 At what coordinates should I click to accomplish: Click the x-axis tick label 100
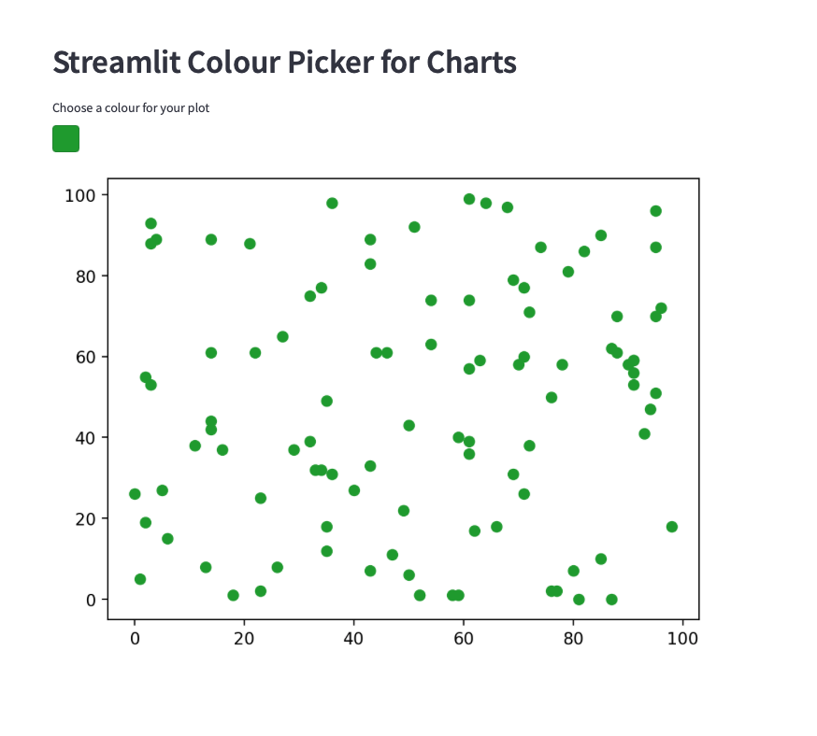coord(682,638)
